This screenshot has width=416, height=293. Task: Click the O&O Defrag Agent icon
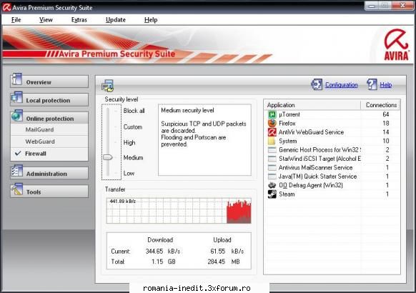272,185
